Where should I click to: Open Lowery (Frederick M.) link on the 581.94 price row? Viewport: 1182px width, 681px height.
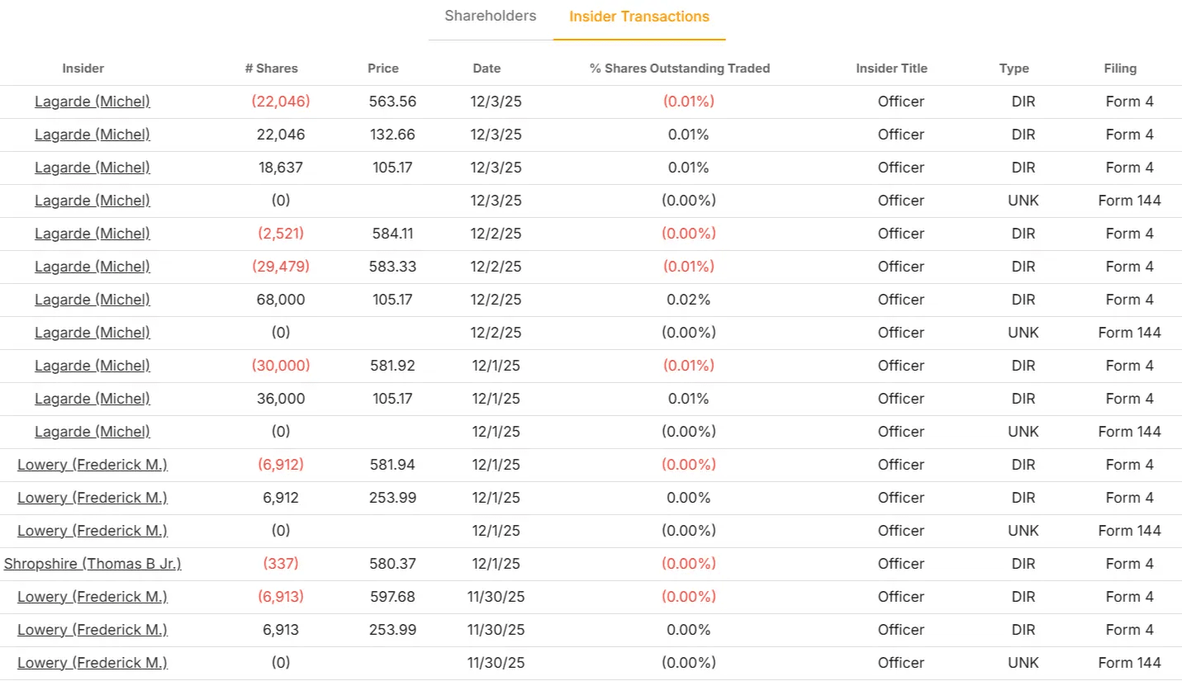tap(93, 465)
